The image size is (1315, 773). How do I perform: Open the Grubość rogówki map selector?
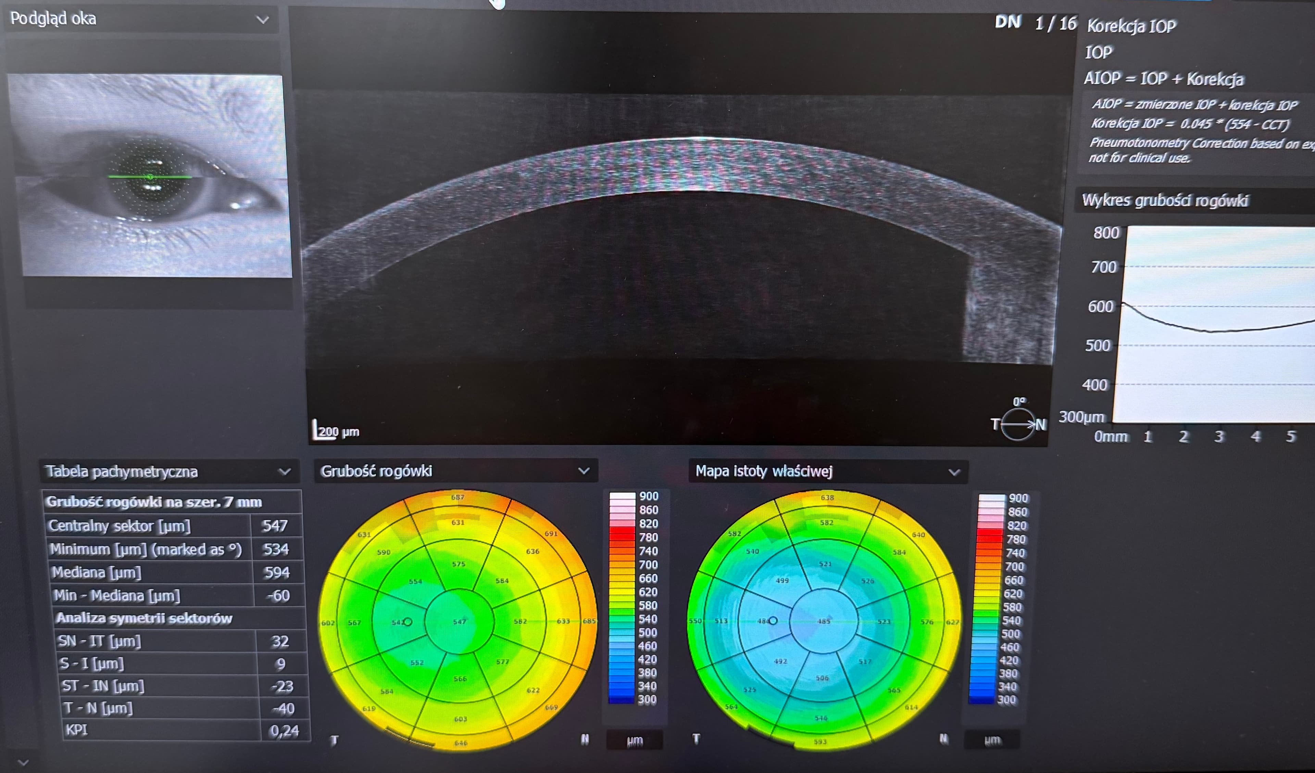click(x=584, y=472)
